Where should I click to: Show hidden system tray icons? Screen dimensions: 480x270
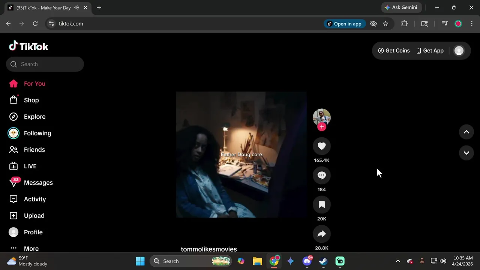click(398, 261)
